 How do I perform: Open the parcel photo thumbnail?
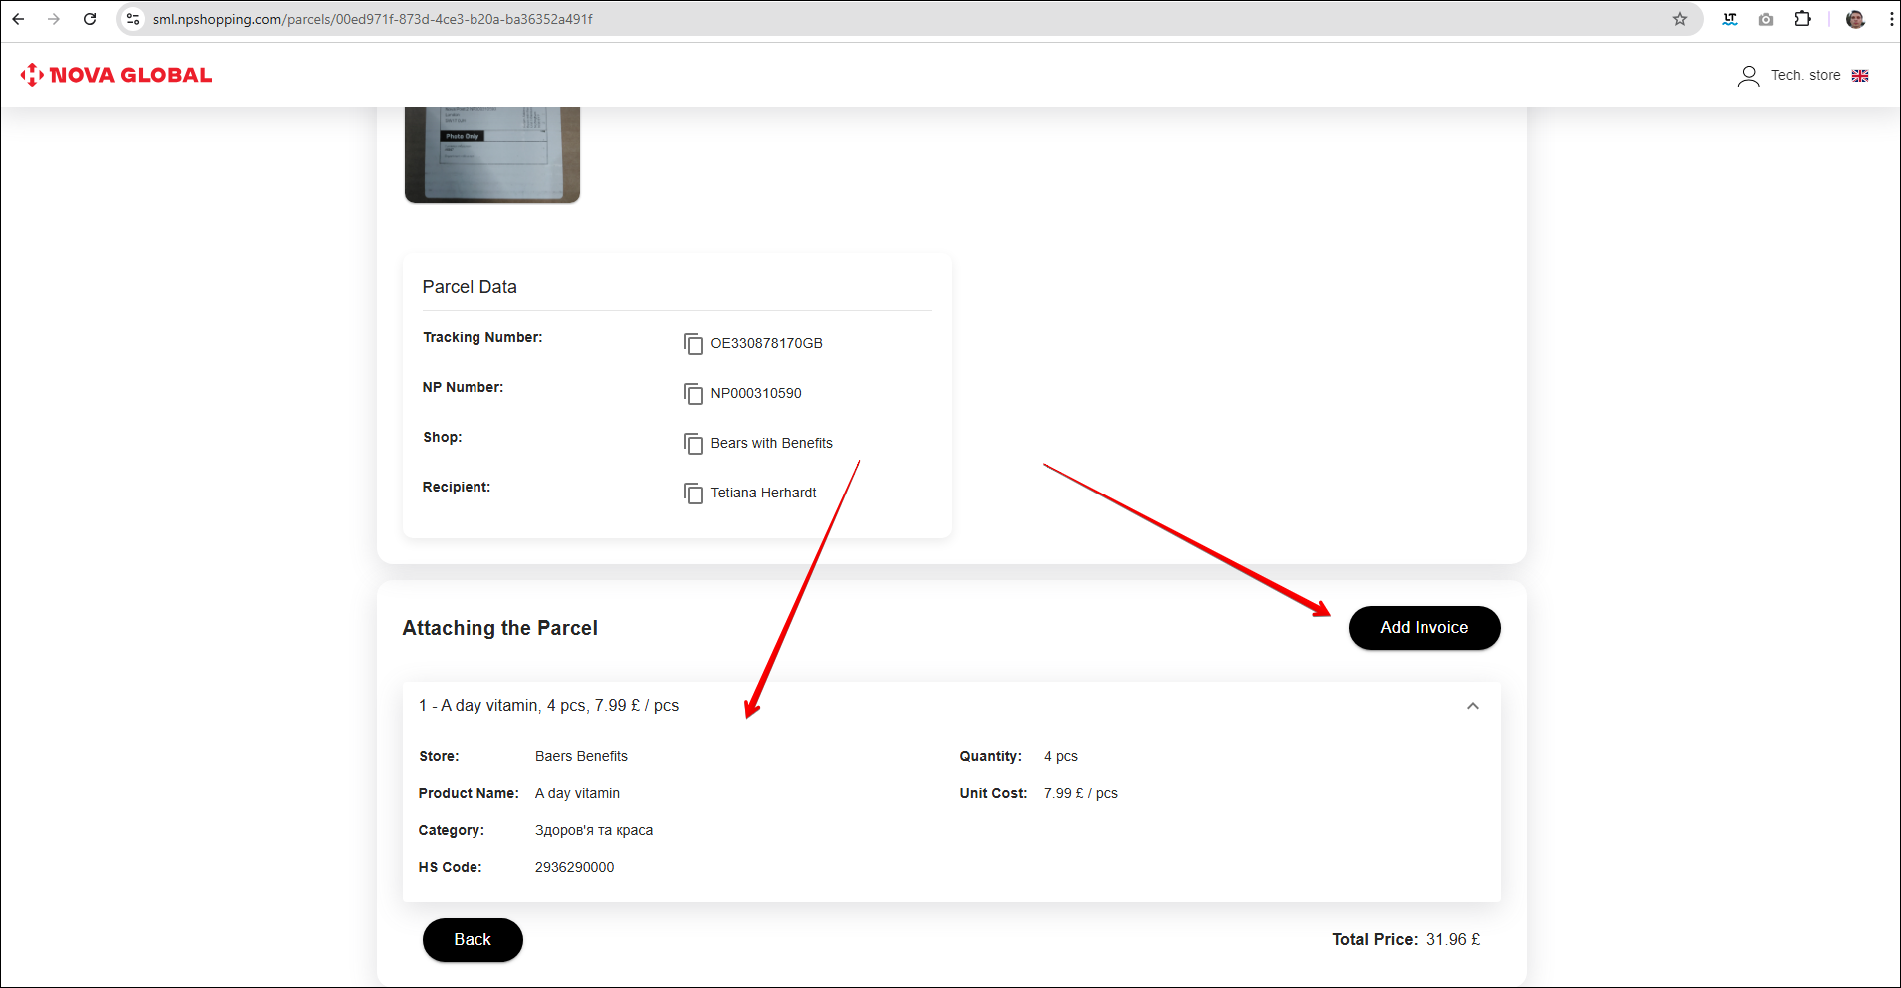[491, 154]
